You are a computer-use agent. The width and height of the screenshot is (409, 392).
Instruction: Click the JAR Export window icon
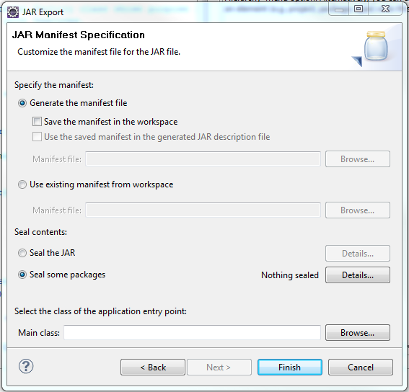[13, 12]
